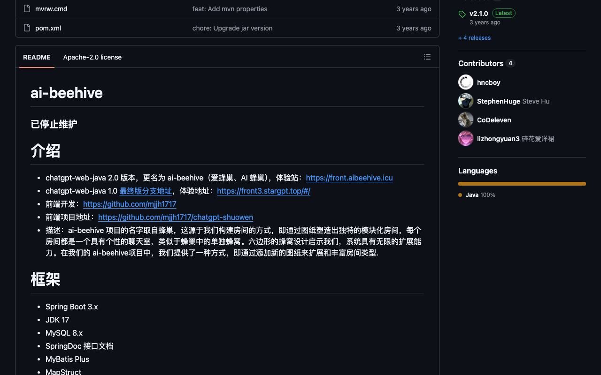Open the README outline menu icon
The image size is (601, 375).
pyautogui.click(x=427, y=57)
